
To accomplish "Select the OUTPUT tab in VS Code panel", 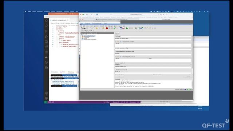I will coord(63,72).
